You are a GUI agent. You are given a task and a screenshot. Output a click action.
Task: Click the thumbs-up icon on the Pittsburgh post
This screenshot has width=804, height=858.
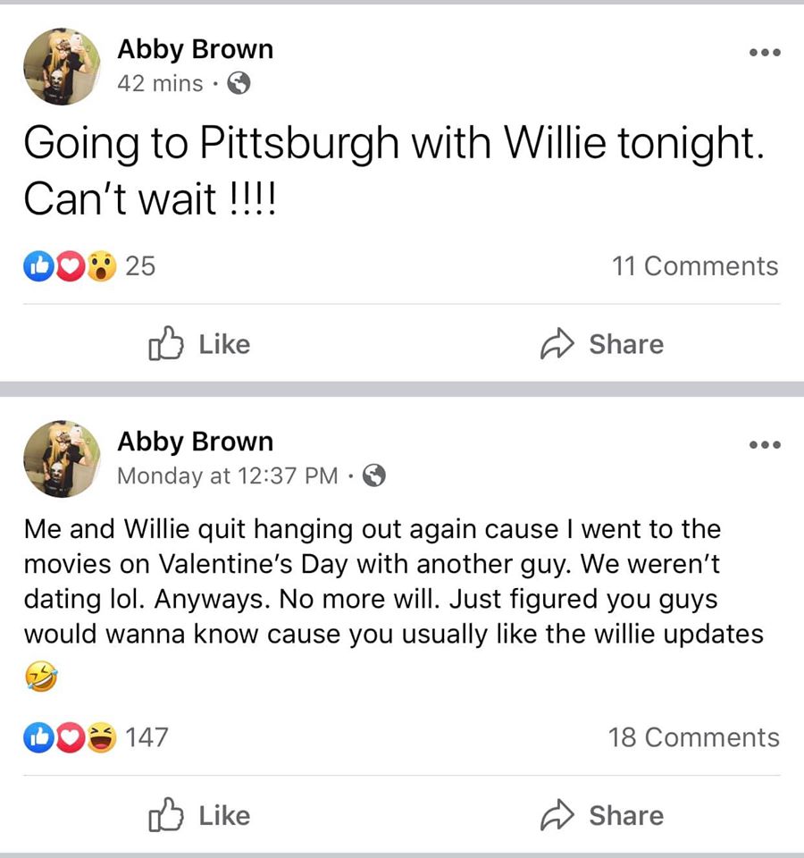pos(166,343)
